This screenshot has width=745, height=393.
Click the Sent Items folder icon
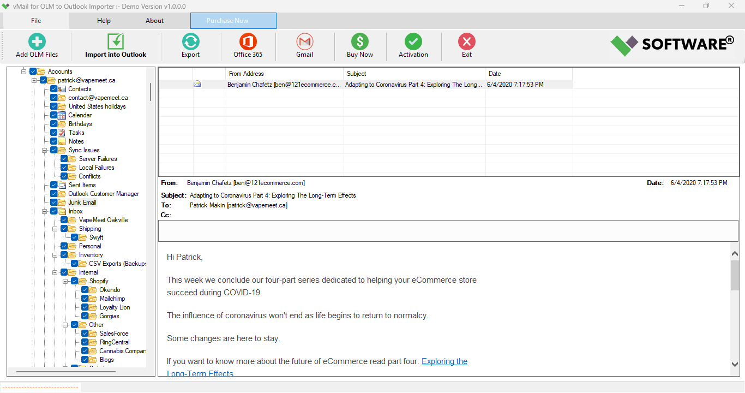point(62,185)
